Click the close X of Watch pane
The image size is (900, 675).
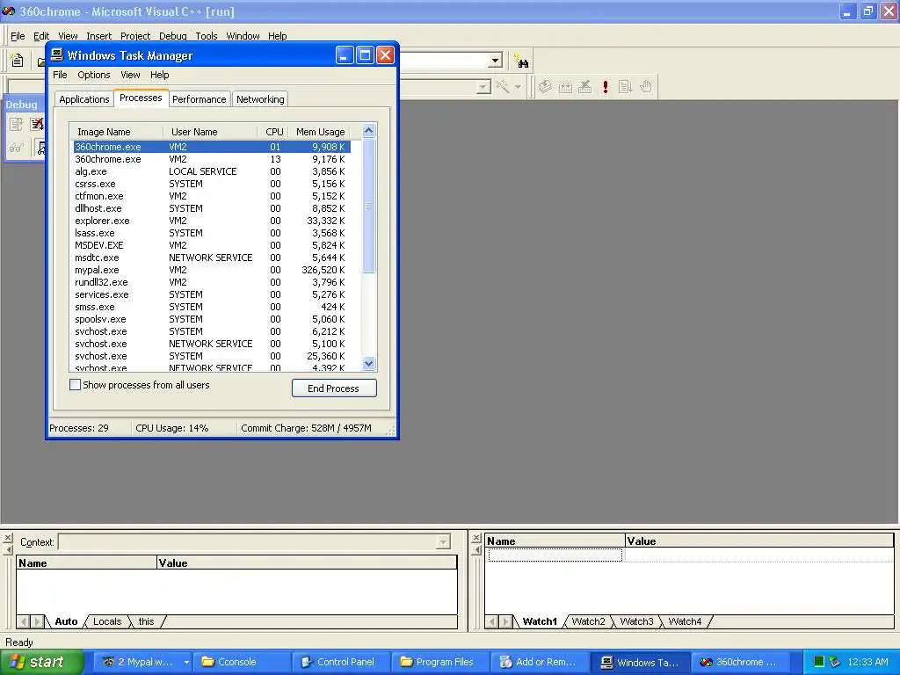point(475,538)
